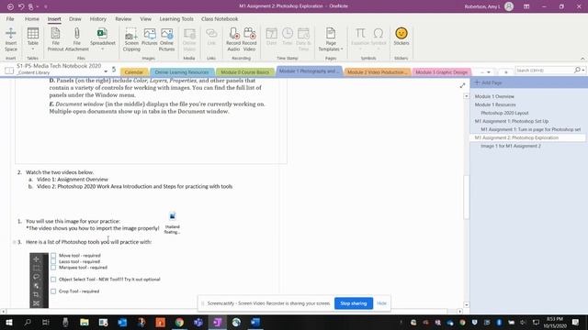Check the Lasso tool - required box

(x=53, y=261)
